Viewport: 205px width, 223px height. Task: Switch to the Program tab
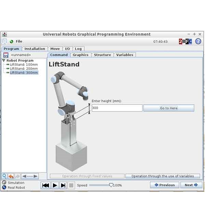[12, 49]
